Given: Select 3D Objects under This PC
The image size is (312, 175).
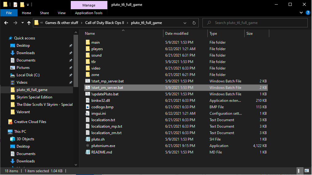Looking at the screenshot, I should 25,139.
